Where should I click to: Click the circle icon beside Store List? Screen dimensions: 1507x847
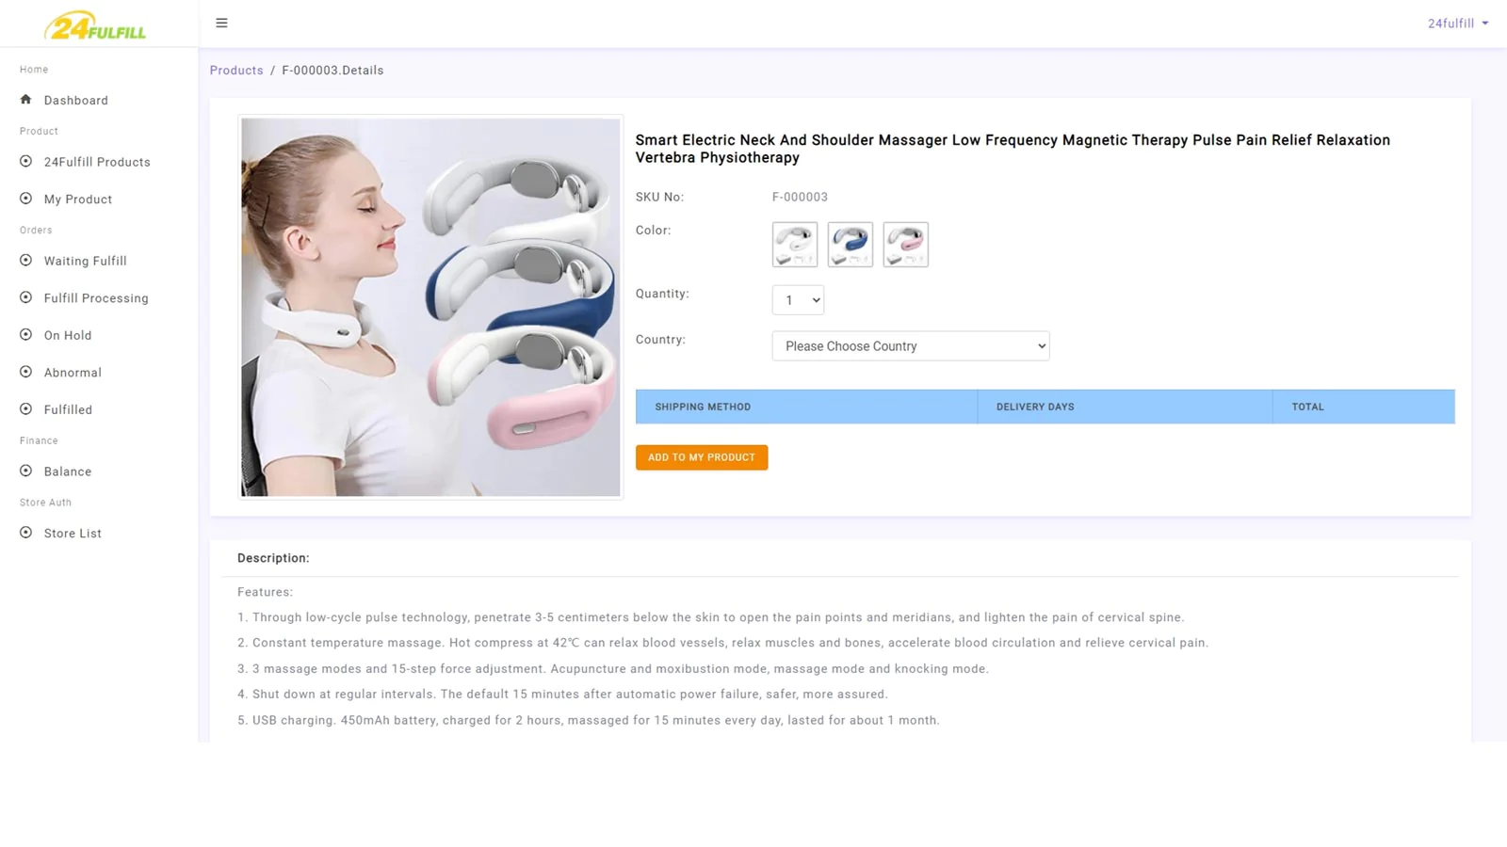(x=25, y=532)
